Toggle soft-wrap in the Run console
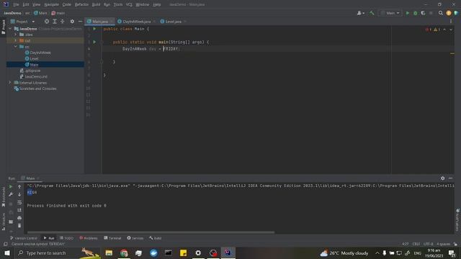The height and width of the screenshot is (259, 461). click(19, 202)
